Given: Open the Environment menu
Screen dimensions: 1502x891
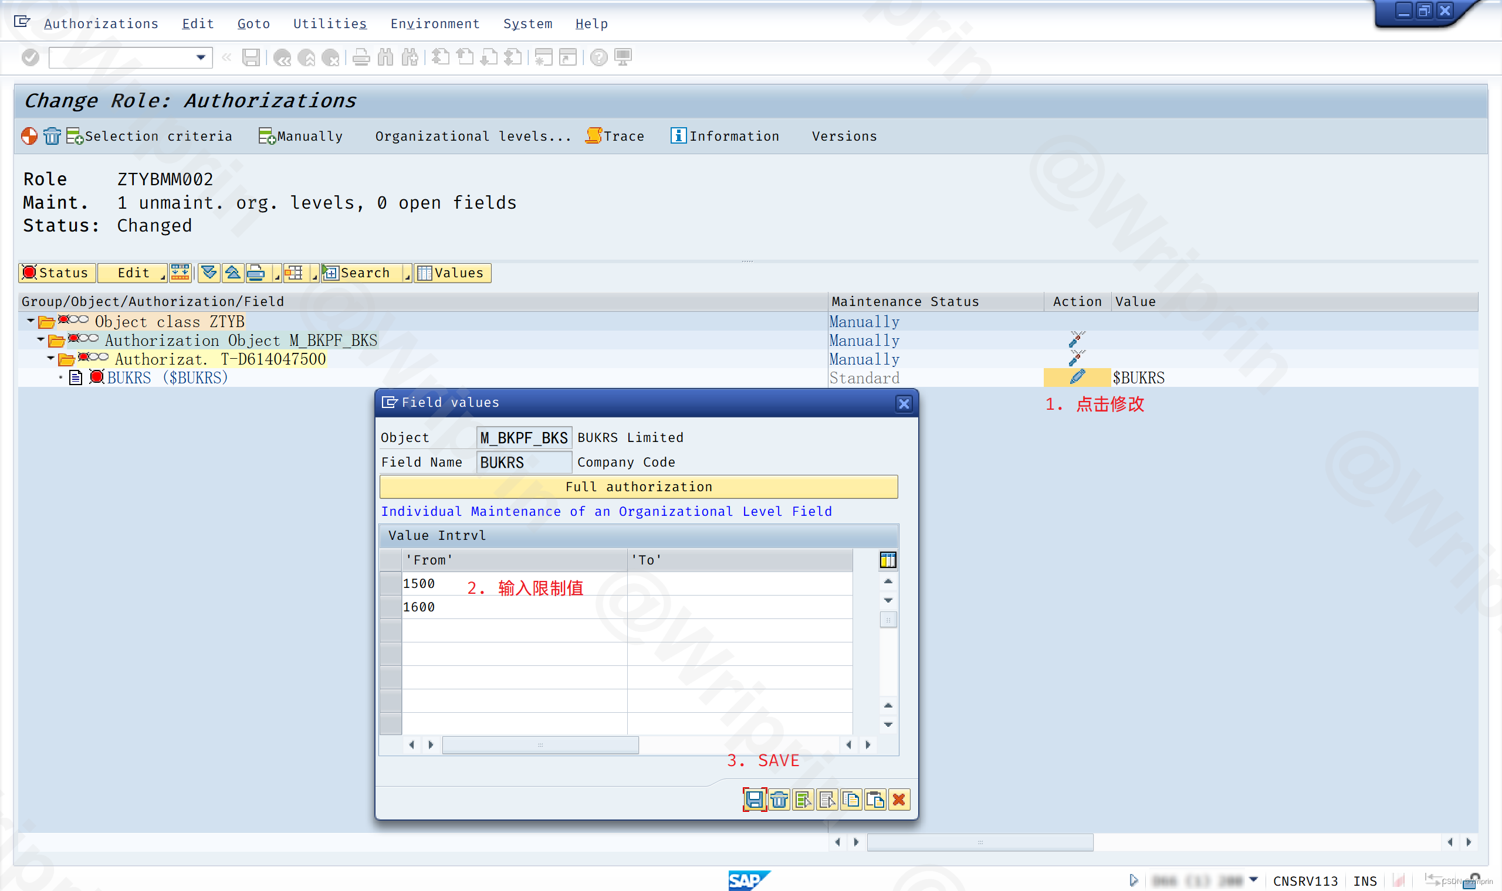Looking at the screenshot, I should (435, 23).
